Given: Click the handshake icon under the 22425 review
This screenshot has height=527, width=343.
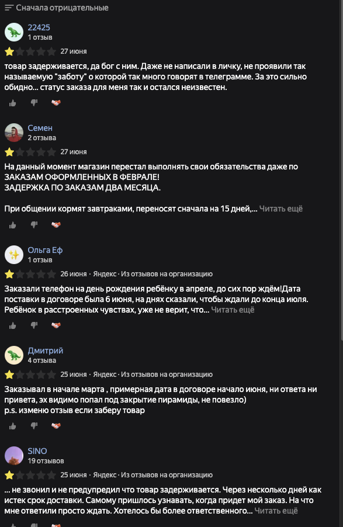Looking at the screenshot, I should click(x=56, y=103).
